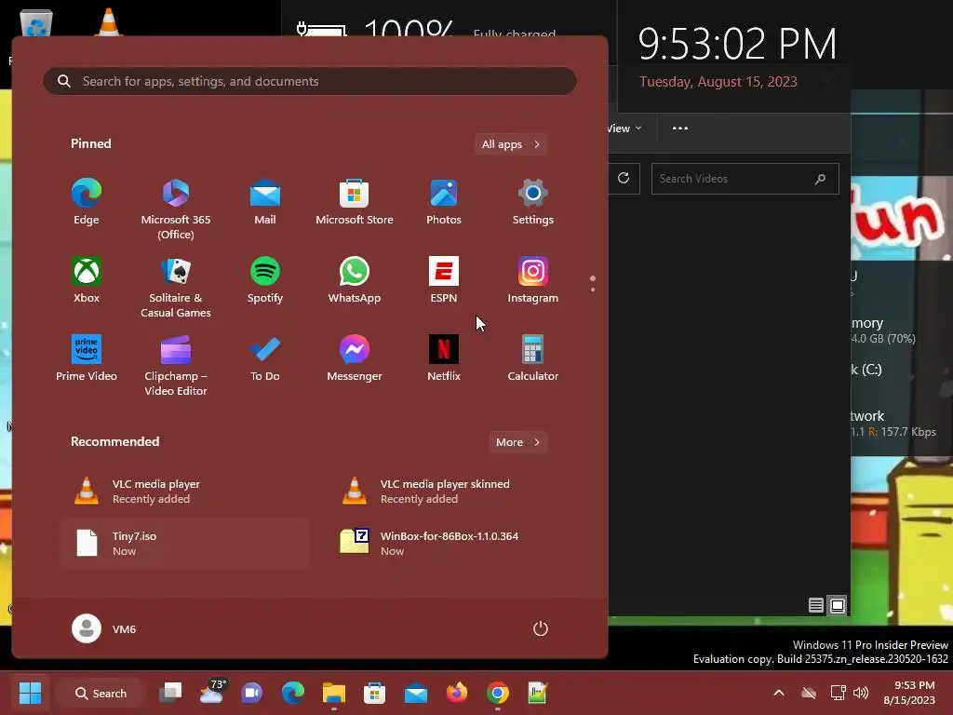
Task: Open Google Chrome on the taskbar
Action: 498,693
